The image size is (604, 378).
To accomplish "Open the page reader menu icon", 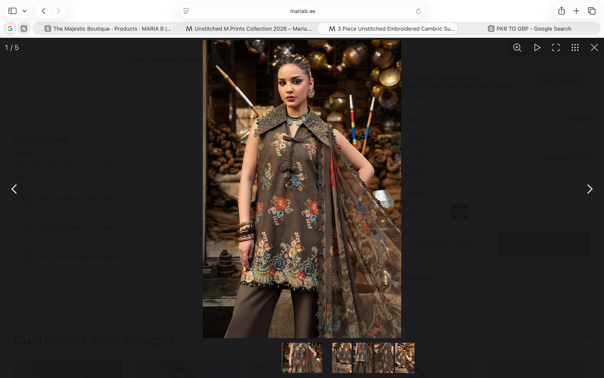I will coord(186,11).
